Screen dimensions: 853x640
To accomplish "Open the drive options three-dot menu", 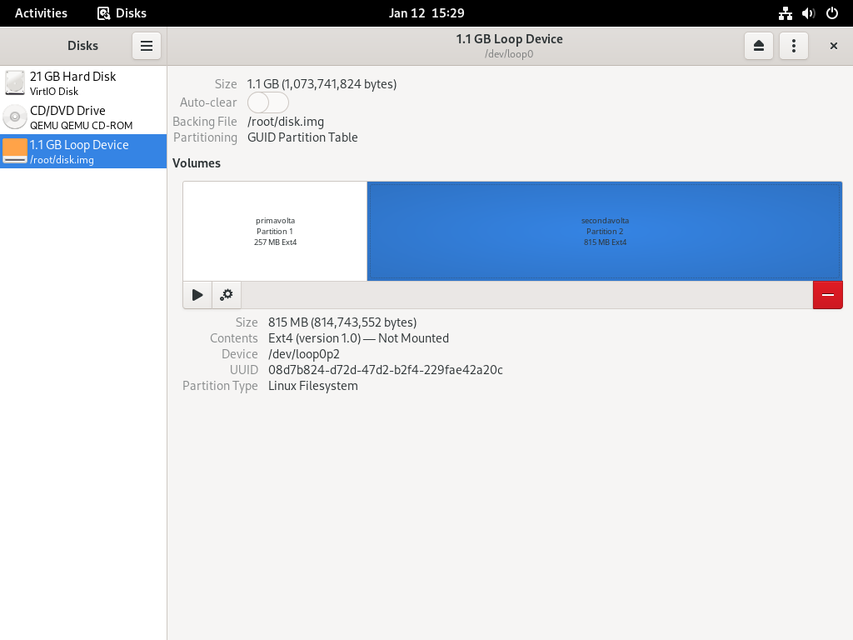I will click(x=794, y=46).
